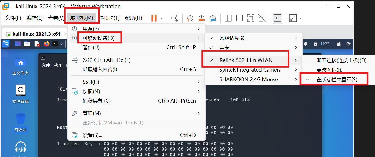Click 可移动设备(D) menu entry
Image resolution: width=375 pixels, height=157 pixels.
[136, 38]
